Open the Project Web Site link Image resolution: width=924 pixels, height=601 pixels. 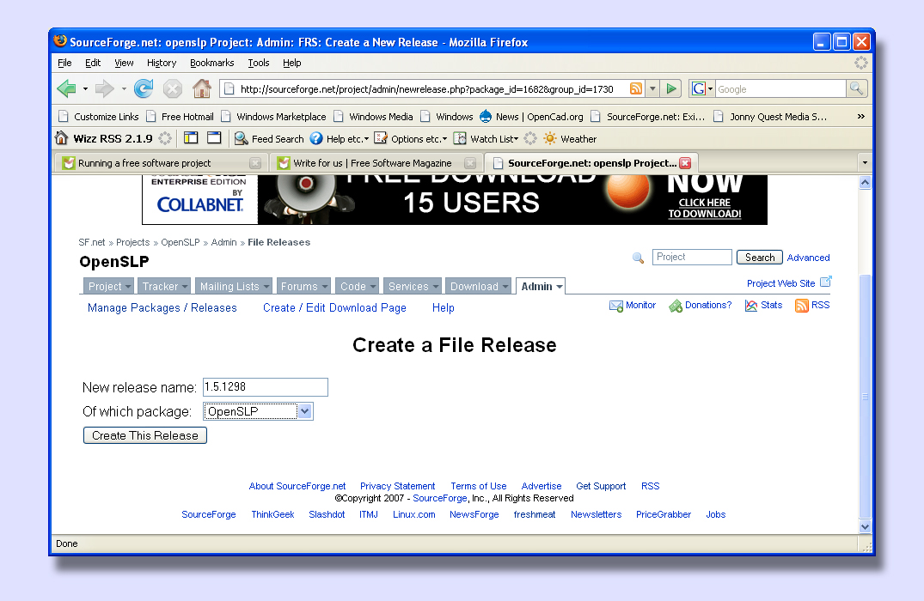780,283
